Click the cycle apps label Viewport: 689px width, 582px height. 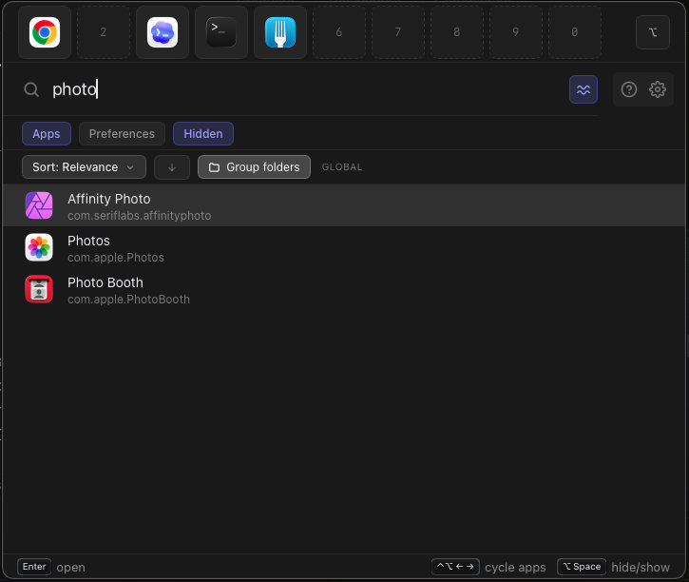tap(515, 568)
